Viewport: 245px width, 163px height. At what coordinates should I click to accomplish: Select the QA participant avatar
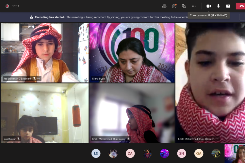[x=199, y=153]
